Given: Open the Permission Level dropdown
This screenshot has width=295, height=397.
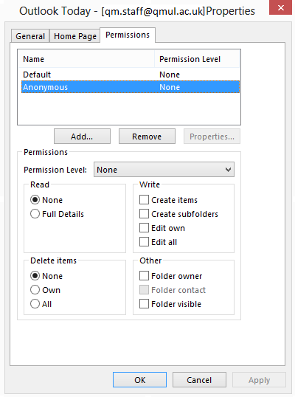Looking at the screenshot, I should [164, 170].
